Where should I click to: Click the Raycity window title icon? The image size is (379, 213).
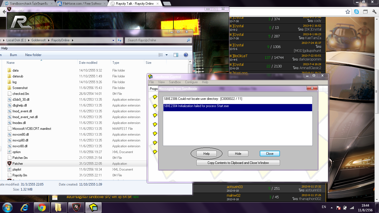coord(9,9)
